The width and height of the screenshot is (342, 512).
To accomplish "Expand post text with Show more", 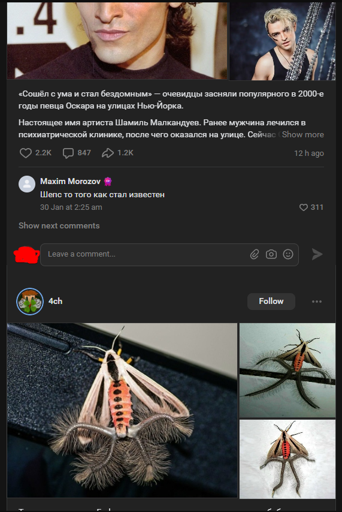I will [x=303, y=134].
